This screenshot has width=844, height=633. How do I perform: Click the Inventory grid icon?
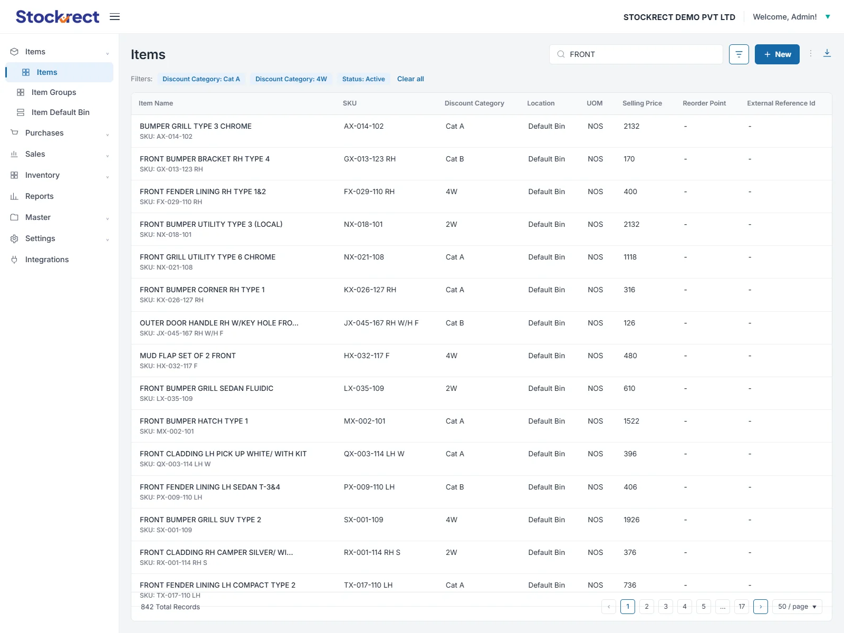coord(14,175)
